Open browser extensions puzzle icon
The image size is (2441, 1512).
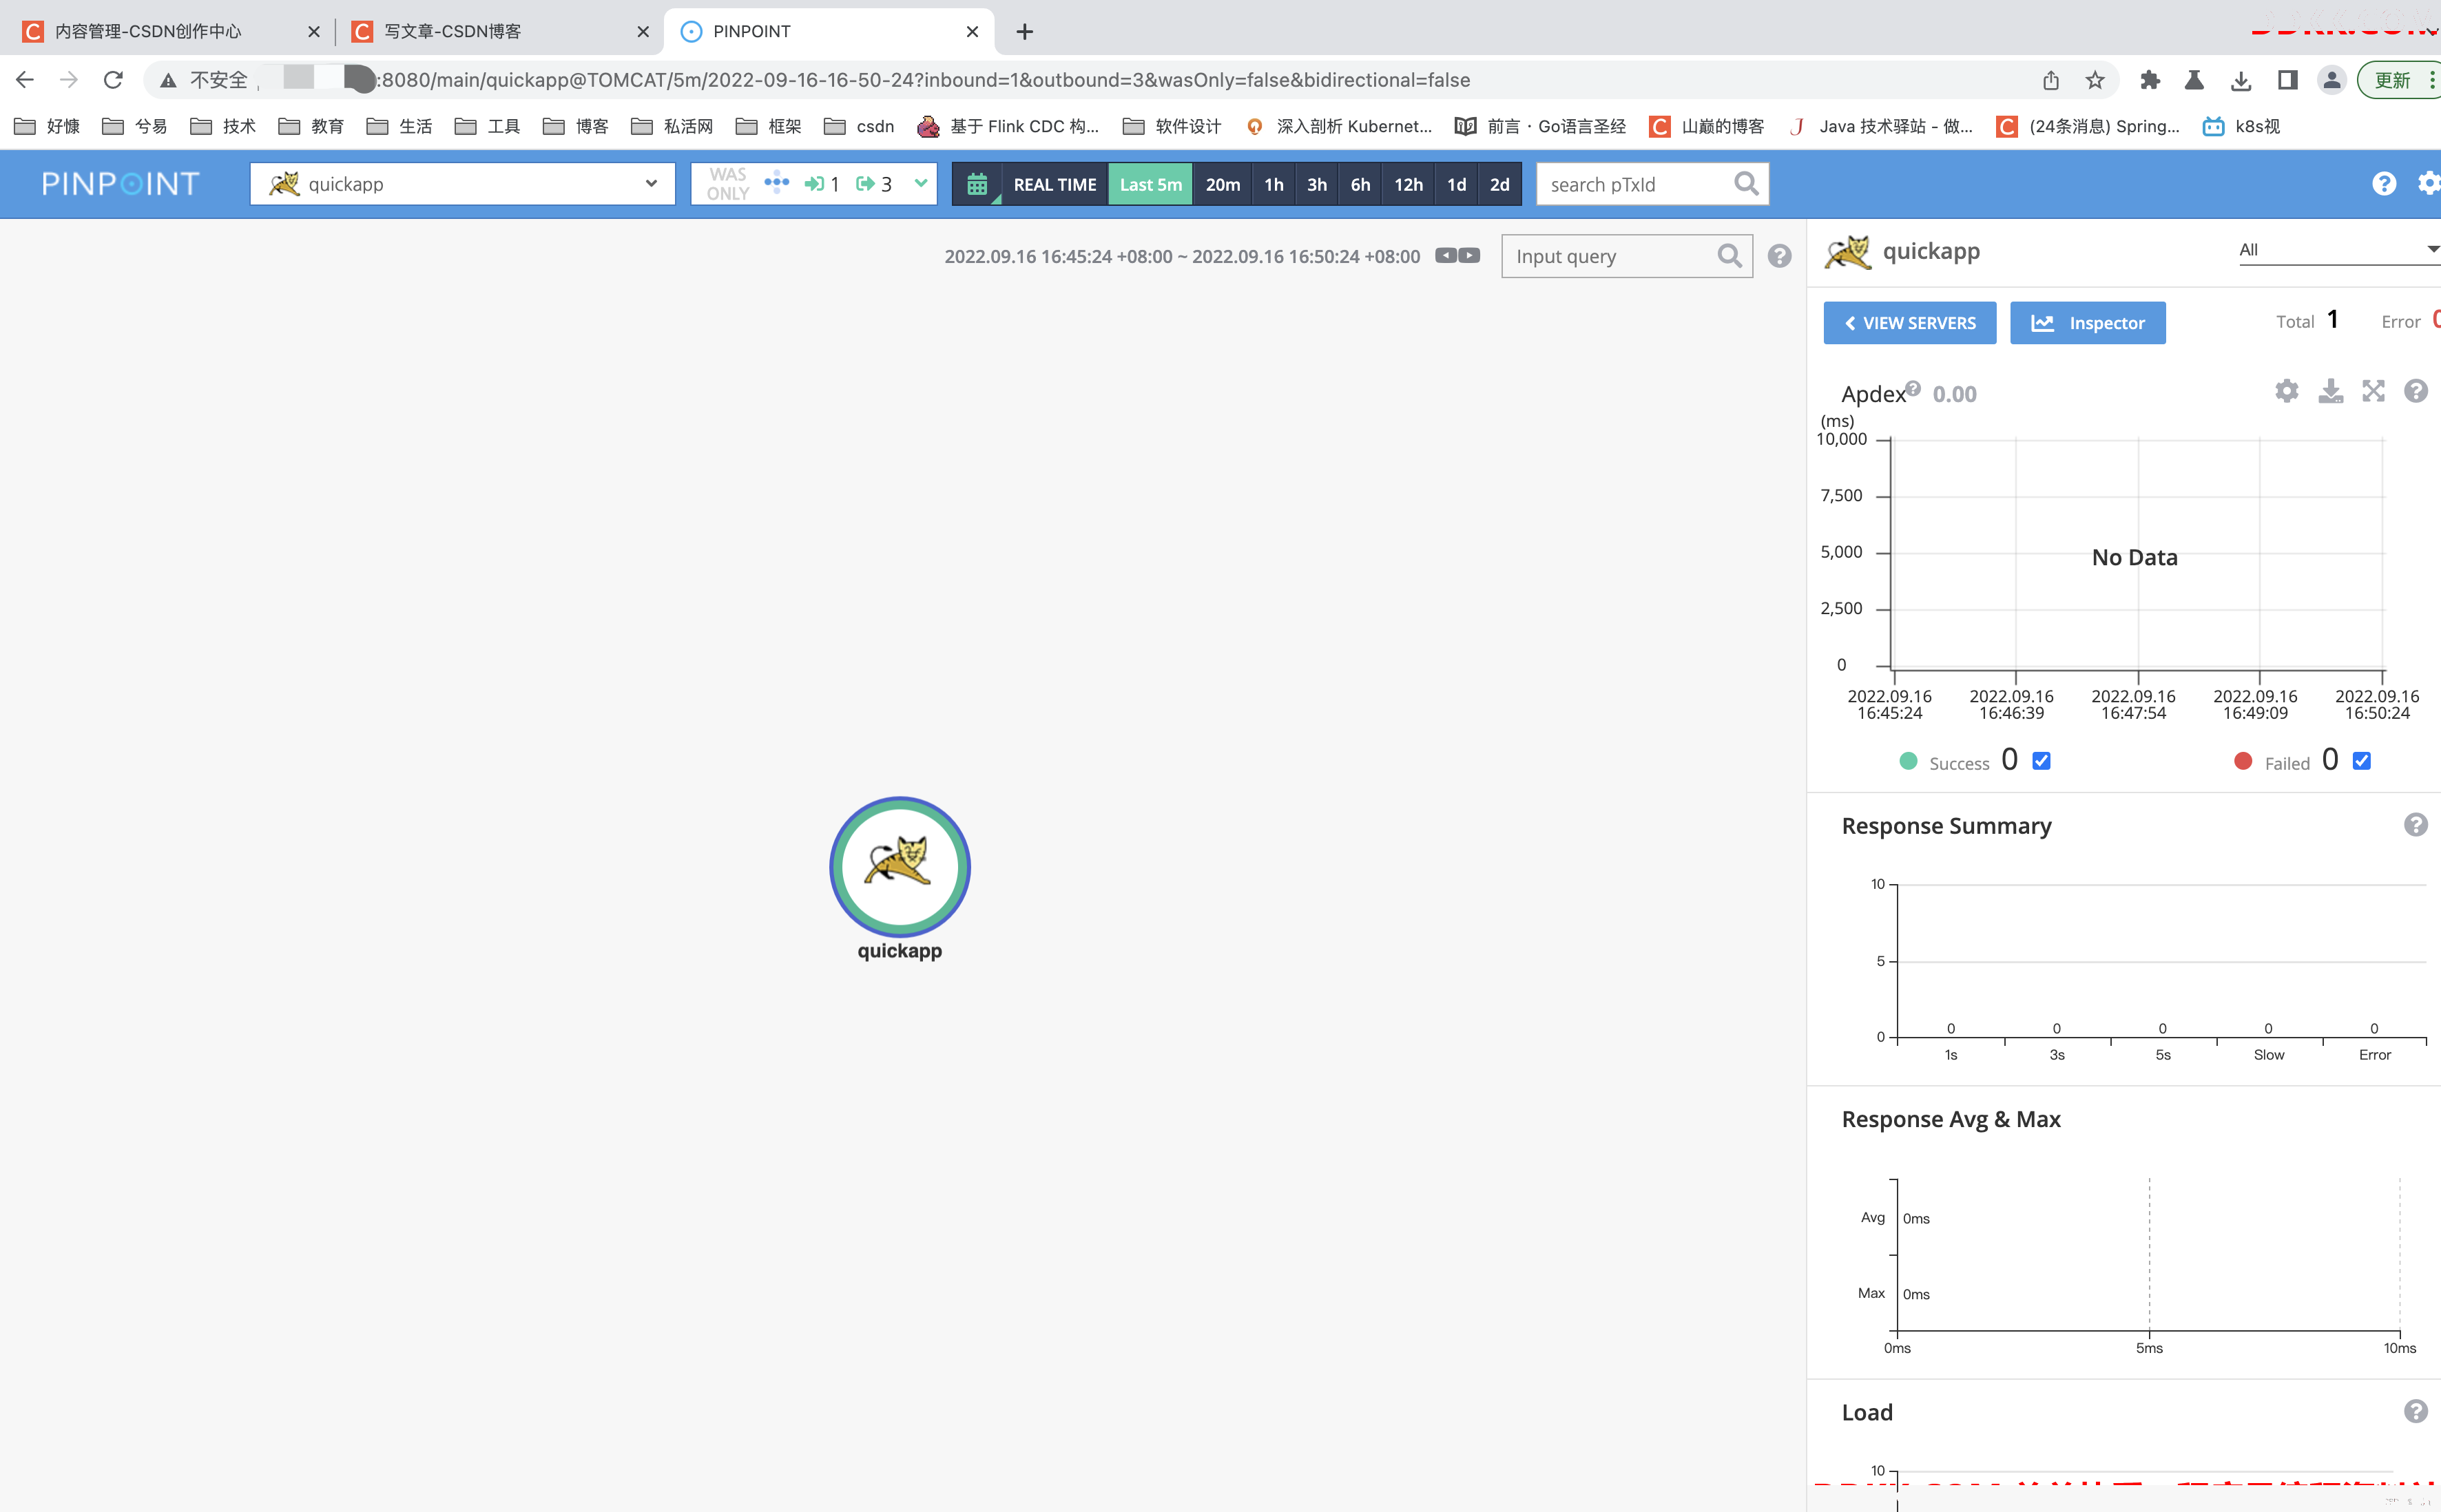pos(2150,80)
